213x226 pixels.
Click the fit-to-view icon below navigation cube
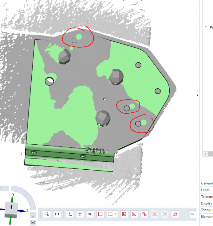[x=33, y=223]
